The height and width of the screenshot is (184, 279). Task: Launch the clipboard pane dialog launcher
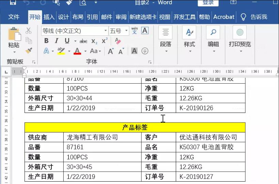pos(34,62)
